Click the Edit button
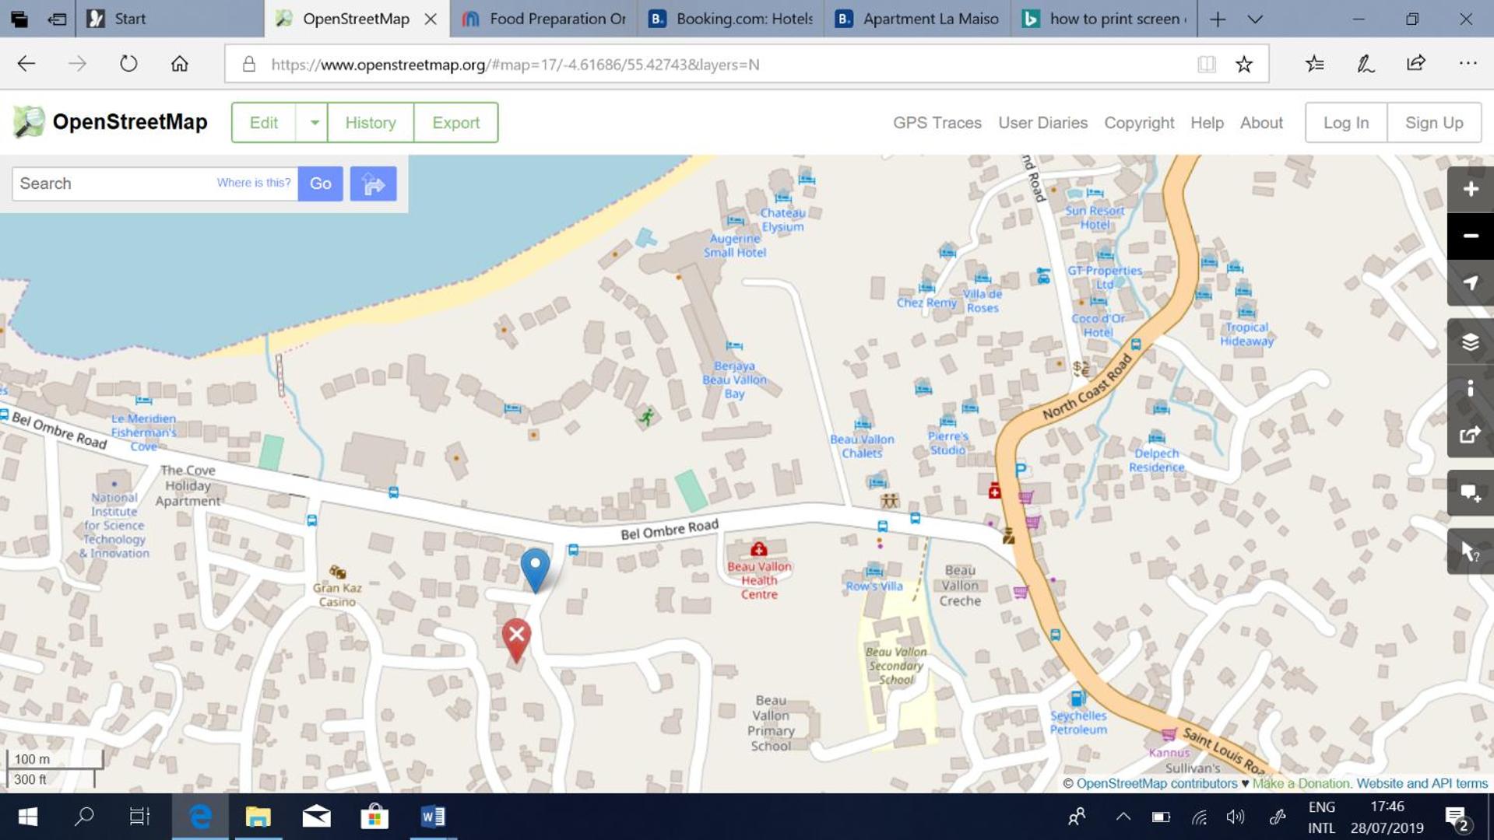This screenshot has height=840, width=1494. pos(264,122)
